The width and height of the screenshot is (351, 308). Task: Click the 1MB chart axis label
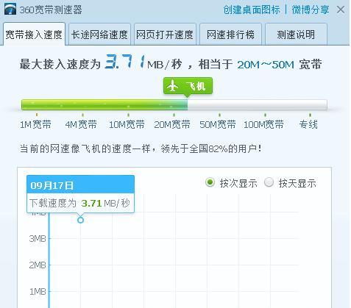38,291
